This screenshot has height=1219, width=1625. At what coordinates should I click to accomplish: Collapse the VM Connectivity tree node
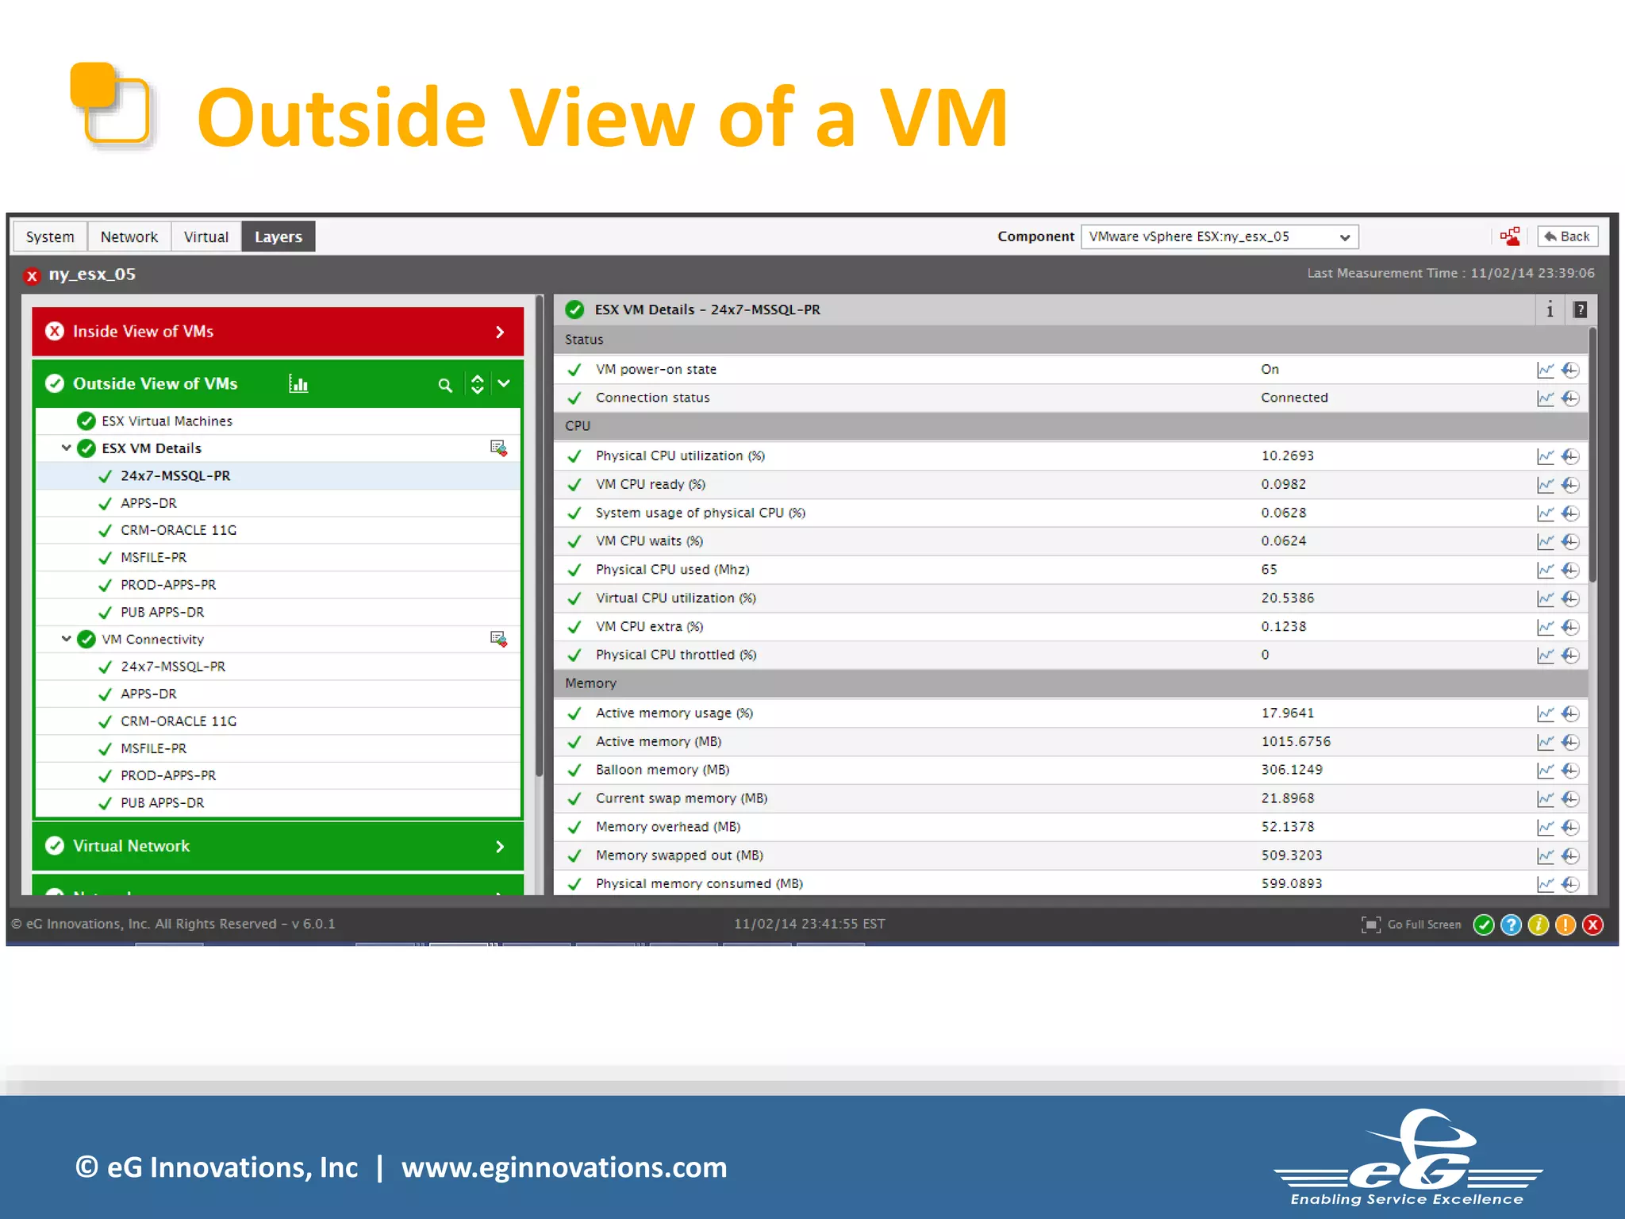point(67,639)
